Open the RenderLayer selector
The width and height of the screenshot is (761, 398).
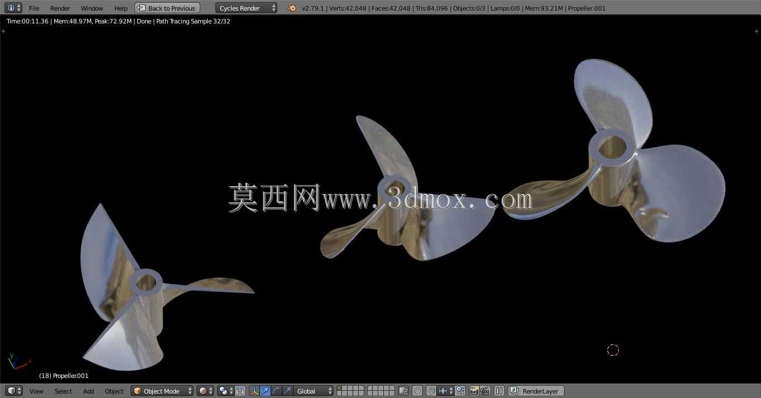[536, 391]
